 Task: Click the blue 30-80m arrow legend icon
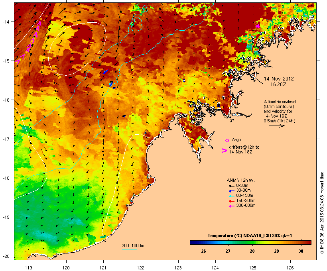231,191
